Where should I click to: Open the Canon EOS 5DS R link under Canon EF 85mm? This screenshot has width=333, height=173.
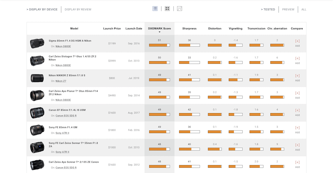[x=66, y=116]
